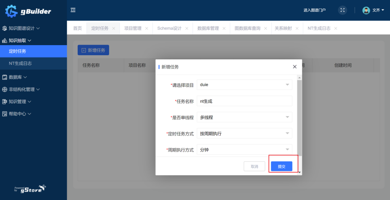
Task: Close the 项目管理 tab
Action: point(147,29)
